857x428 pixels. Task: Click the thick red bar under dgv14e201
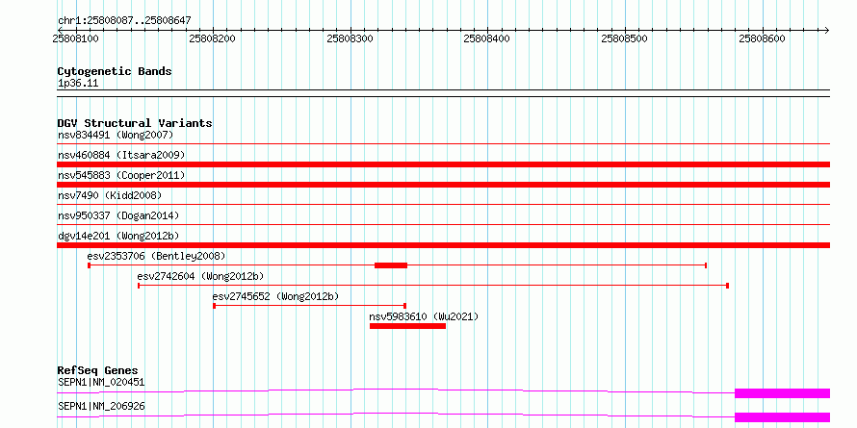(x=443, y=245)
